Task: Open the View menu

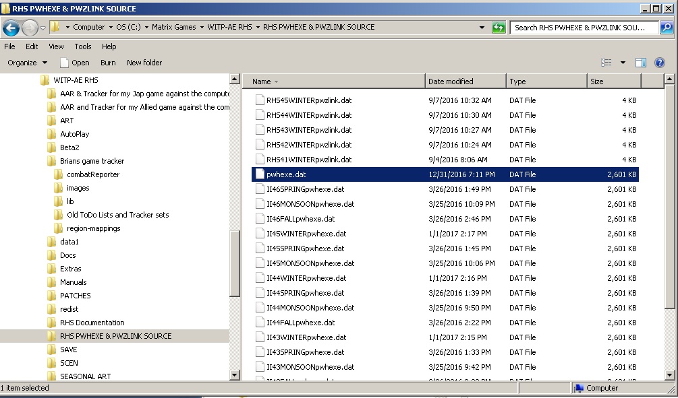Action: click(56, 46)
